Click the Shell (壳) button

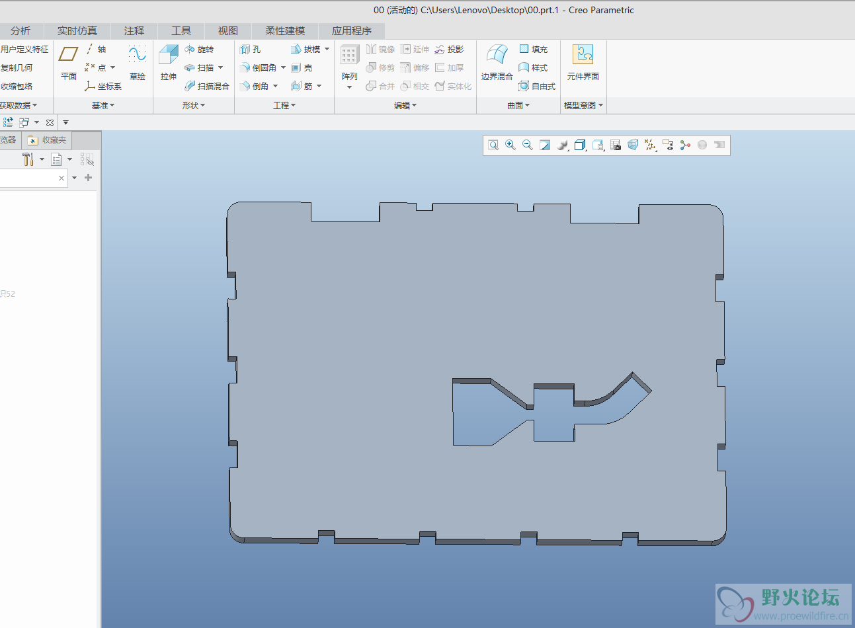click(302, 68)
